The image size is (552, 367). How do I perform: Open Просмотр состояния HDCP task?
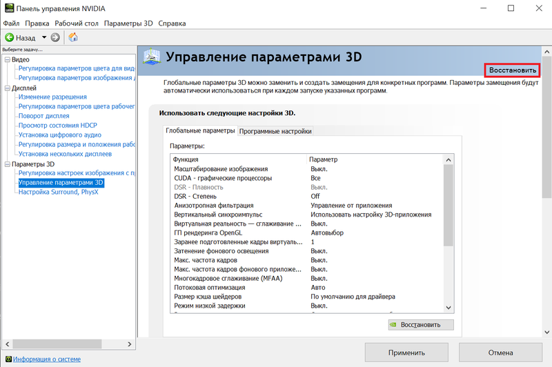[58, 126]
